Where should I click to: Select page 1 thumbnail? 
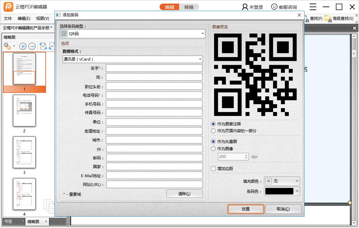pyautogui.click(x=24, y=69)
